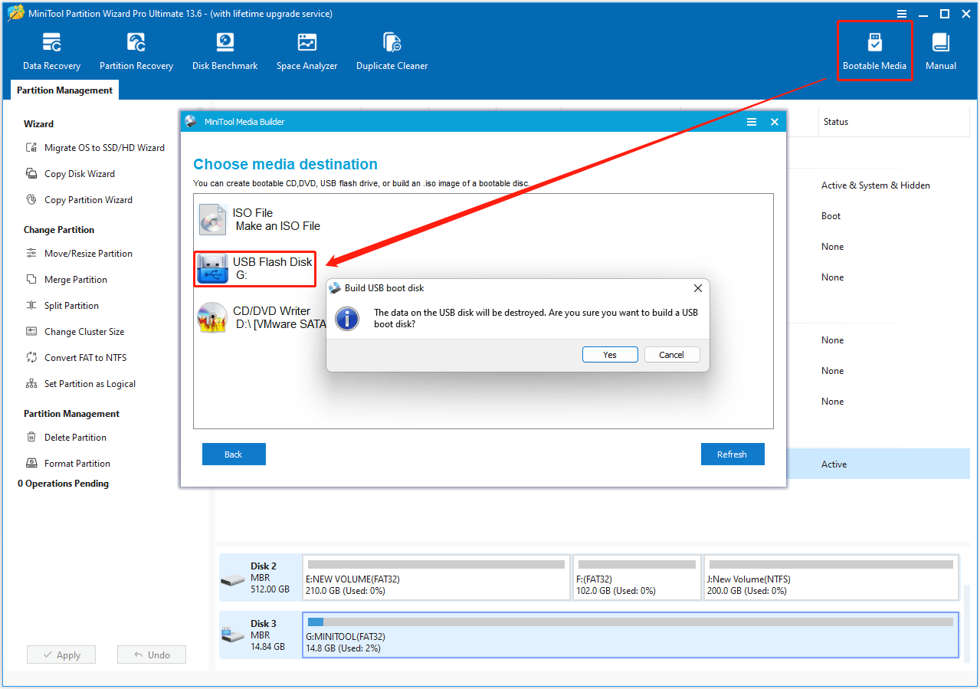Click the 0 Operations Pending text

click(x=64, y=484)
